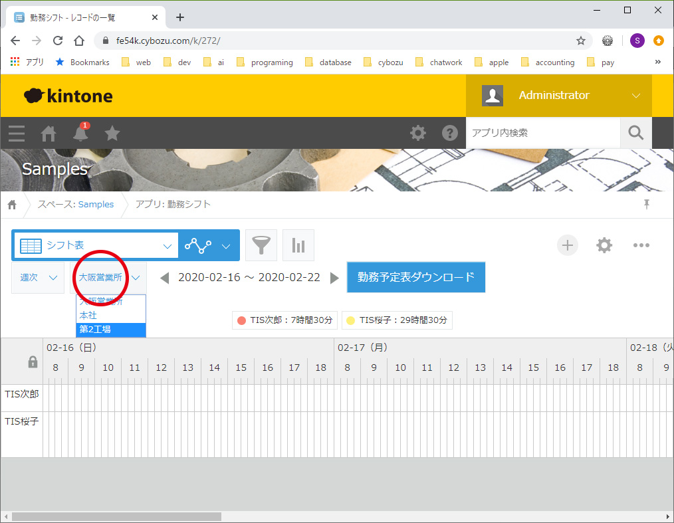The image size is (674, 523).
Task: Click the TIS桜子 yellow legend dot
Action: pyautogui.click(x=351, y=320)
